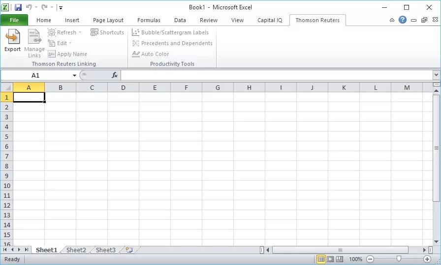
Task: Go to last sheet tab using navigation arrow
Action: (27, 250)
